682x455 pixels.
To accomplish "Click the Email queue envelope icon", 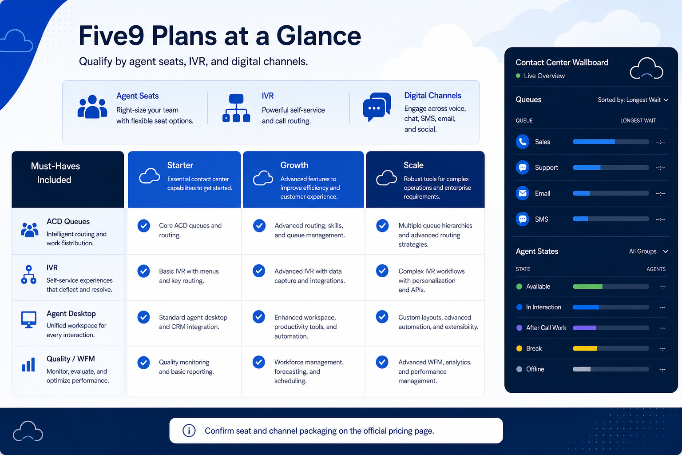I will (523, 193).
